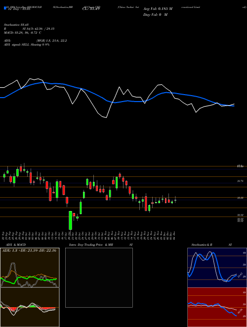This screenshot has height=327, width=247.
Task: Click the ADX +DY -DY header in ADX panel
Action: (29, 251)
